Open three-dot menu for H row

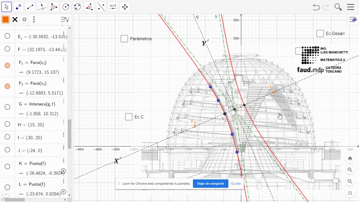click(x=64, y=122)
